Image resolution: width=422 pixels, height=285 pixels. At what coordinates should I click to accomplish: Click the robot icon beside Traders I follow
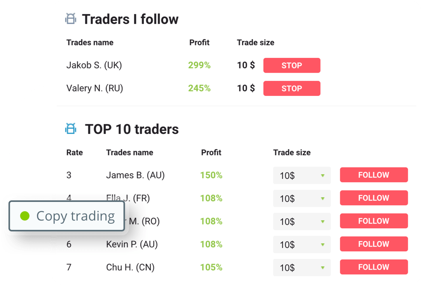point(71,19)
